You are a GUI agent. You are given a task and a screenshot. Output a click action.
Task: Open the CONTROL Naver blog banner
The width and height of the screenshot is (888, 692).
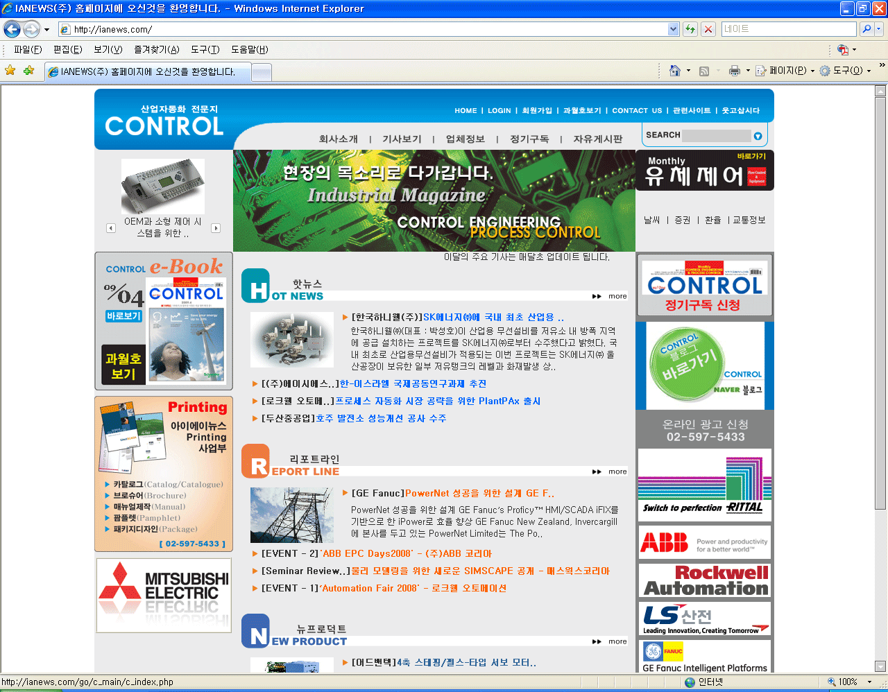point(705,365)
